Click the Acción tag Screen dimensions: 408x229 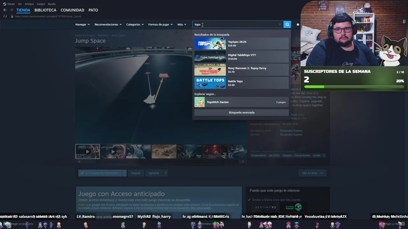pyautogui.click(x=317, y=156)
